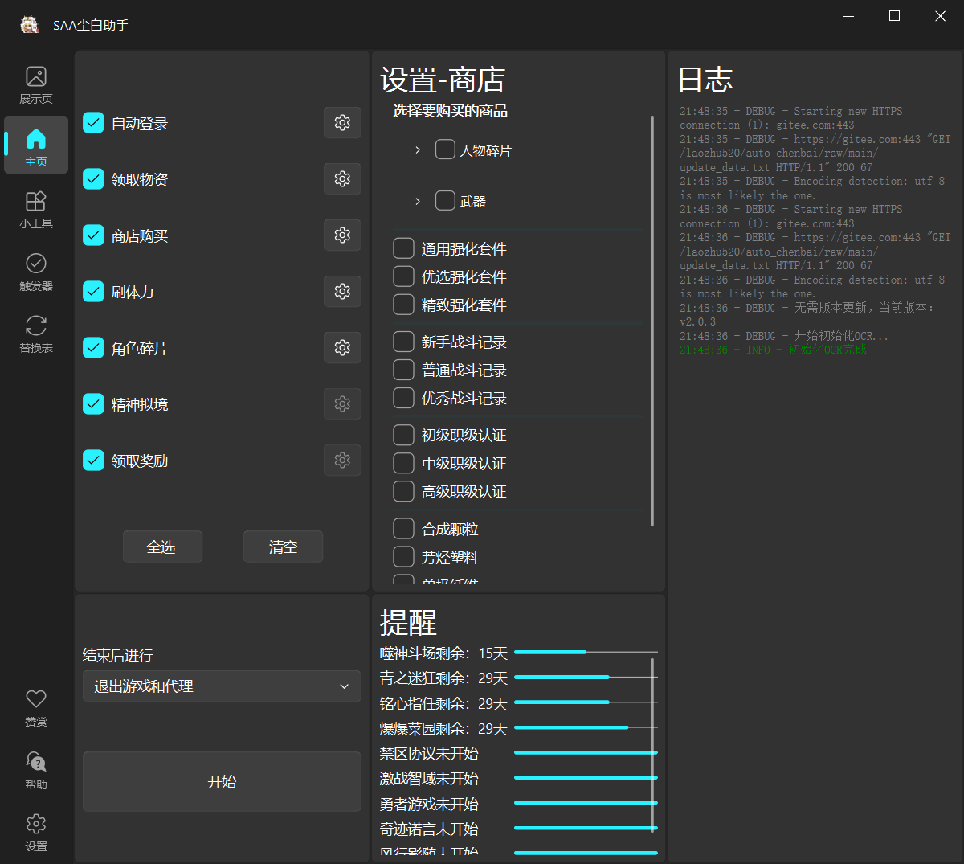Click 爆爆菜园 progress bar
The height and width of the screenshot is (864, 964).
click(x=586, y=727)
